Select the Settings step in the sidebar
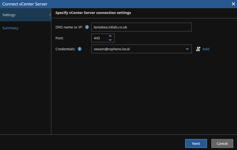Screen dimensions: 237x150 (x=25, y=15)
